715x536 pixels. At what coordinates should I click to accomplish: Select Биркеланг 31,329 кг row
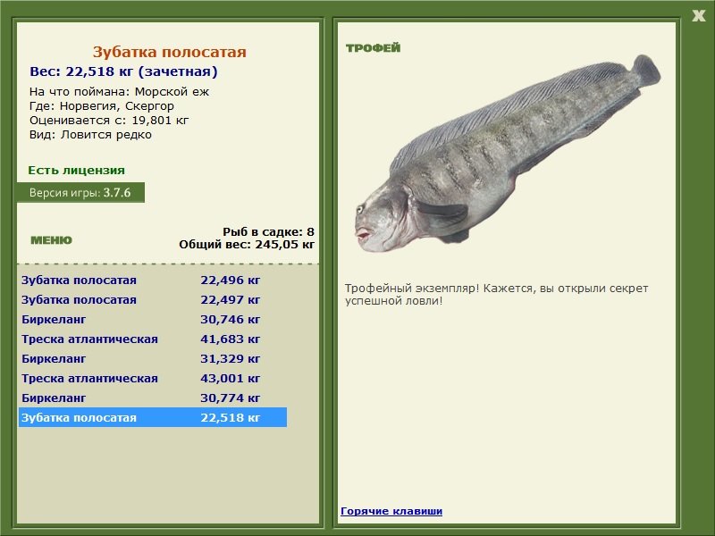point(153,358)
